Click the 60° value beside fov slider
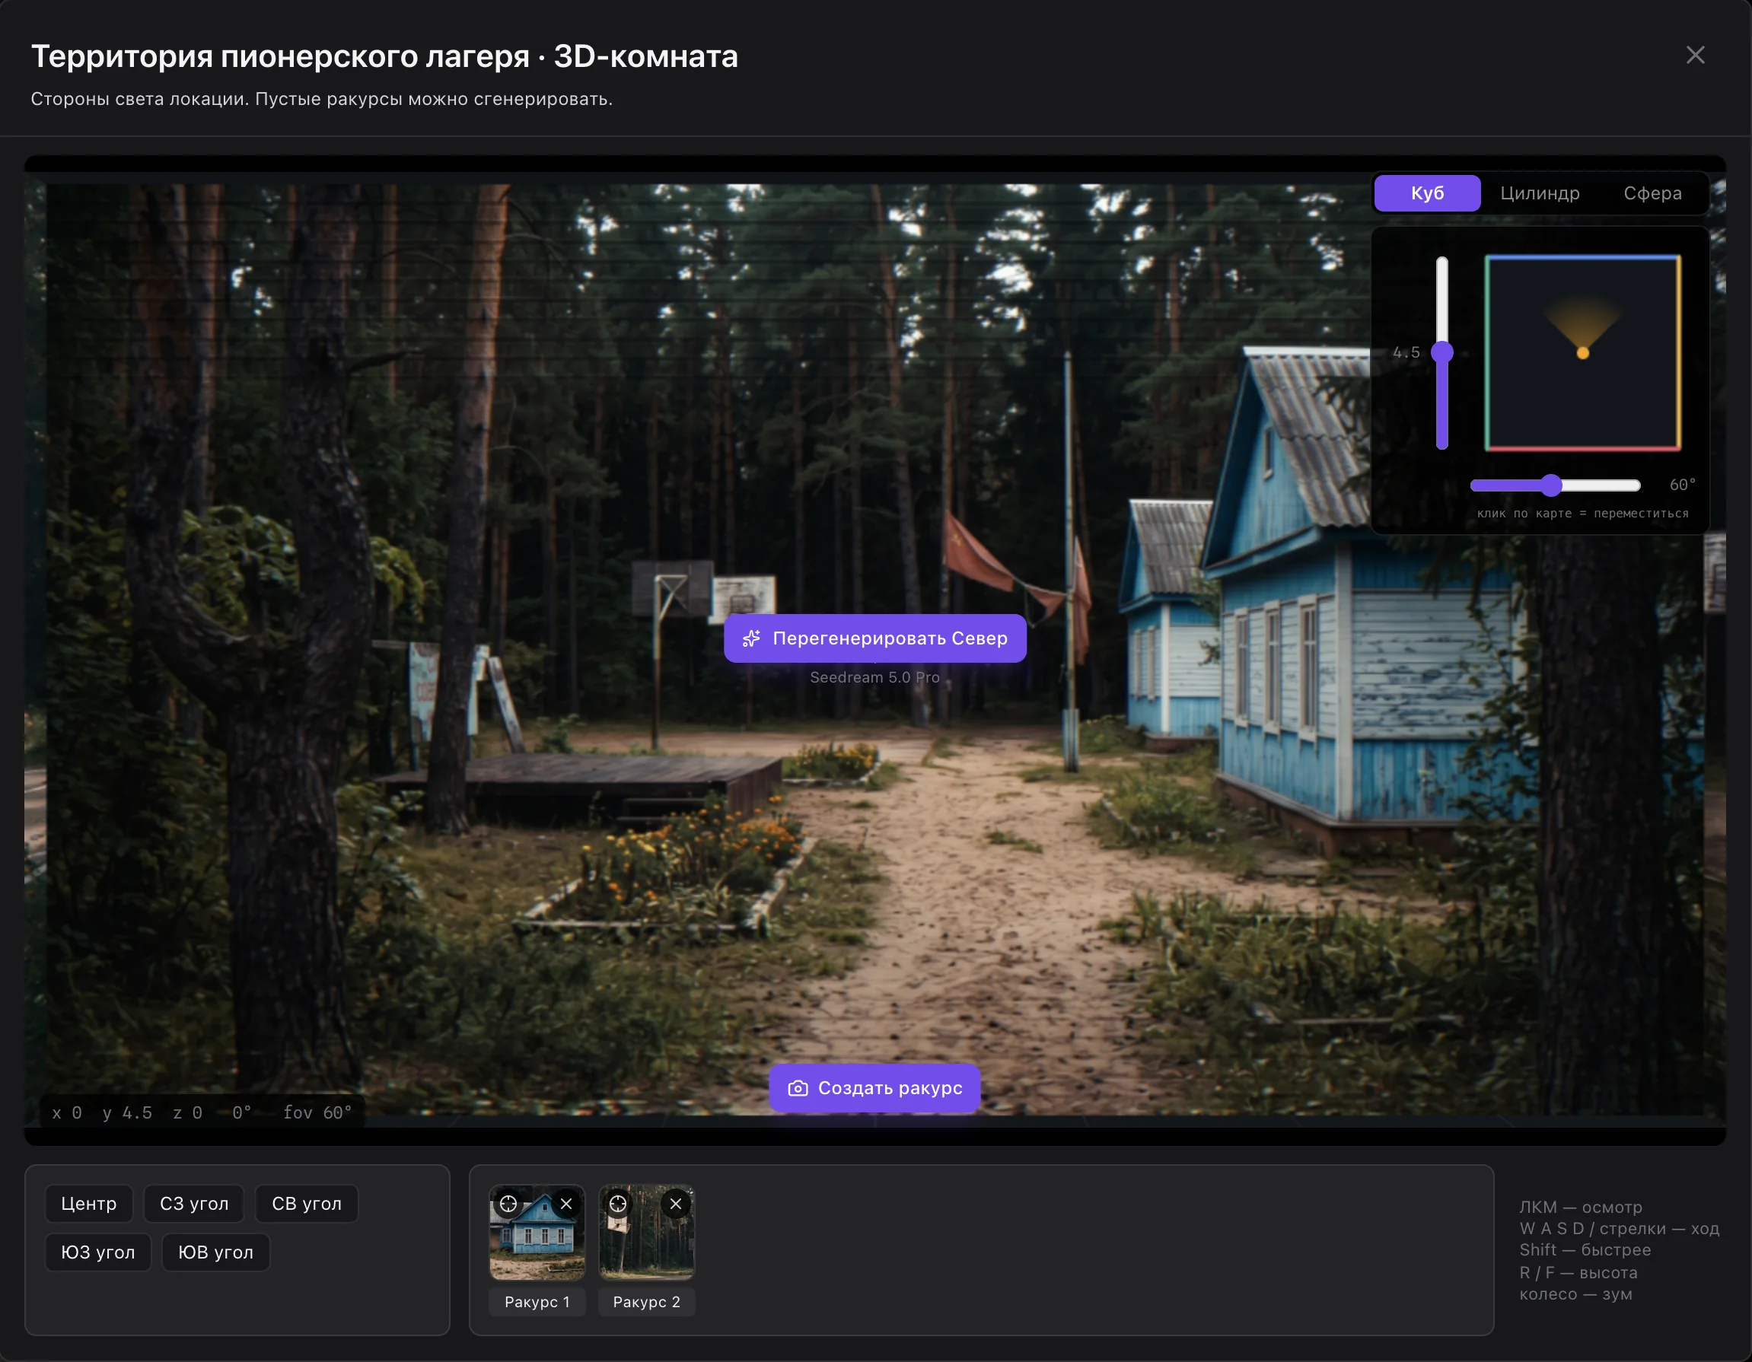The width and height of the screenshot is (1752, 1362). pyautogui.click(x=1682, y=485)
